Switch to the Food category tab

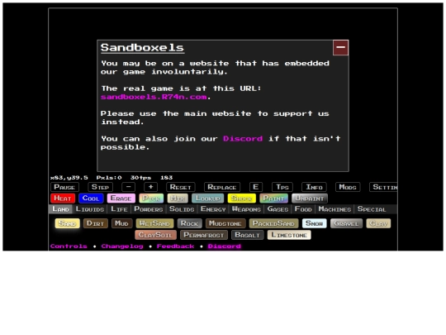[x=303, y=209]
